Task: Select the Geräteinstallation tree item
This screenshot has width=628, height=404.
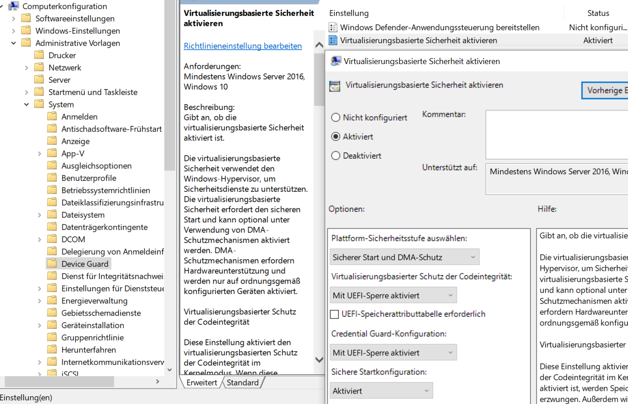Action: [92, 325]
